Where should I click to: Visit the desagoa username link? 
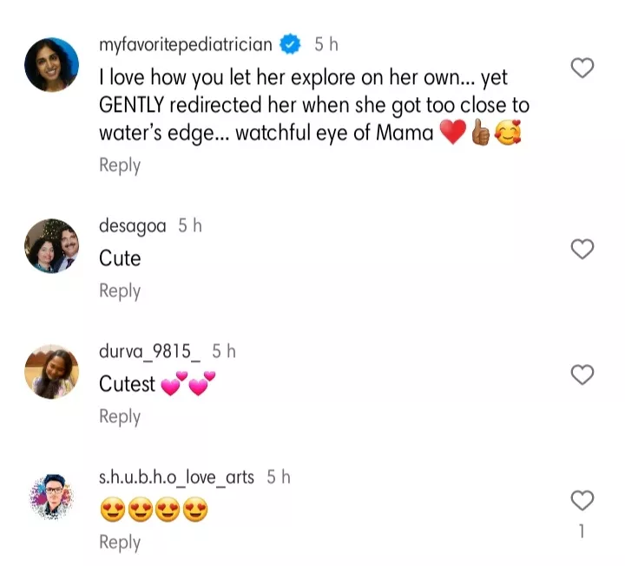point(134,225)
